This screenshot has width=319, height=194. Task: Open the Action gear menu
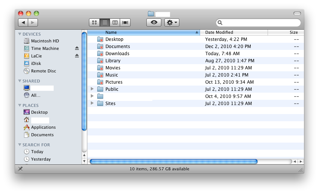click(172, 23)
